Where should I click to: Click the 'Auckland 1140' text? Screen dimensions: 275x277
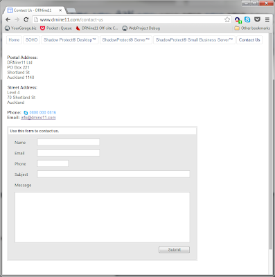pyautogui.click(x=21, y=78)
